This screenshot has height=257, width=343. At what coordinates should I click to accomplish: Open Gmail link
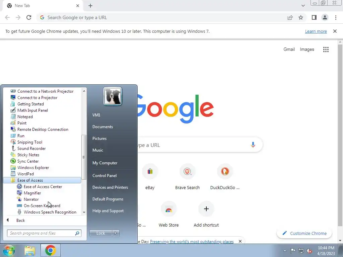pos(289,50)
